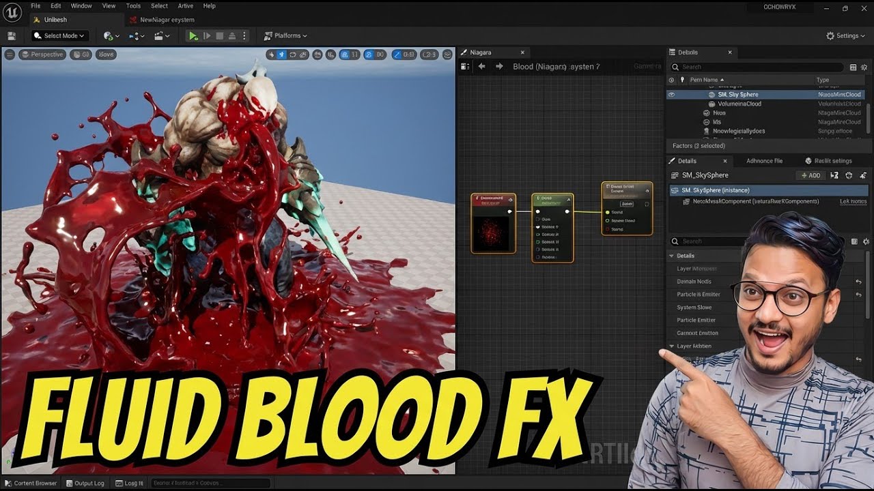
Task: Click the Niagara back navigation arrow
Action: (x=481, y=66)
